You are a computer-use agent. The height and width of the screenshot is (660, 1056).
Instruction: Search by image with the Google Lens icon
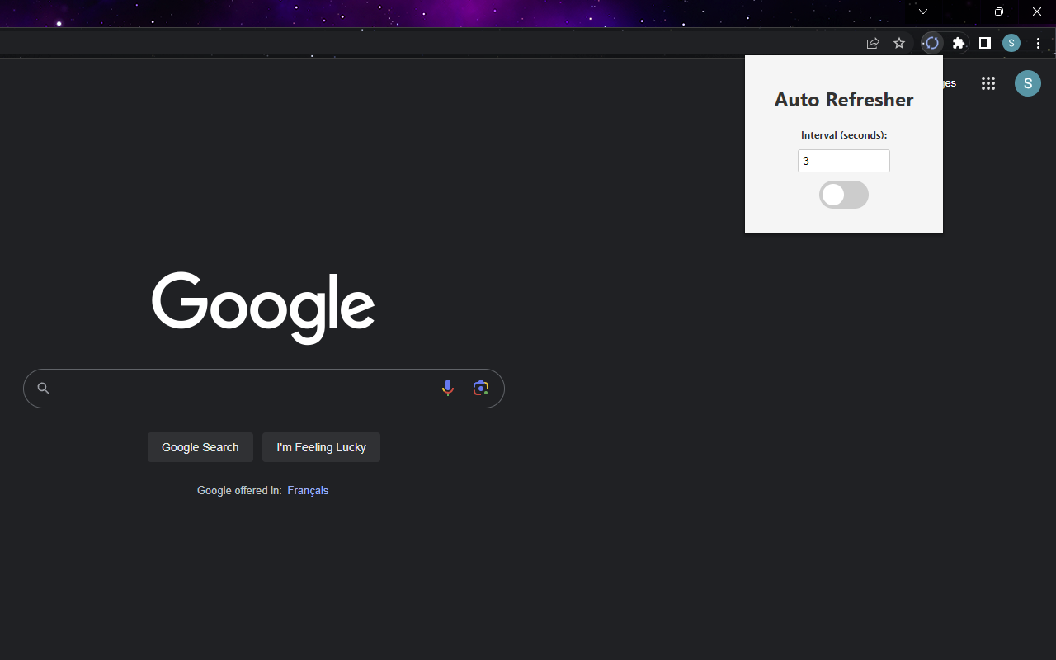[x=481, y=388]
